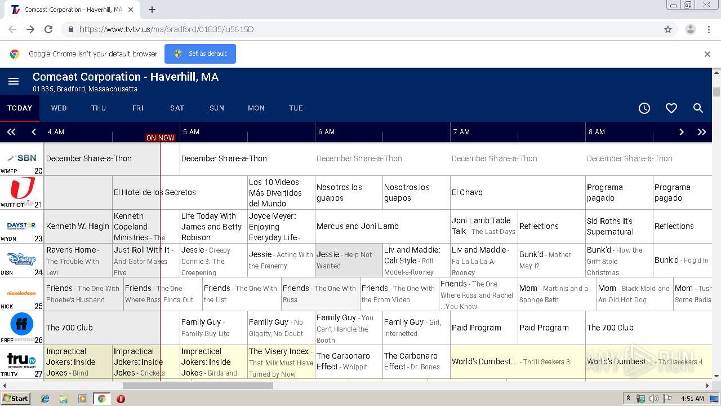Open media player from taskbar
The height and width of the screenshot is (406, 721).
tap(83, 399)
